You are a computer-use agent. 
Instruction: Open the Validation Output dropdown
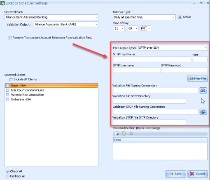pos(96,24)
